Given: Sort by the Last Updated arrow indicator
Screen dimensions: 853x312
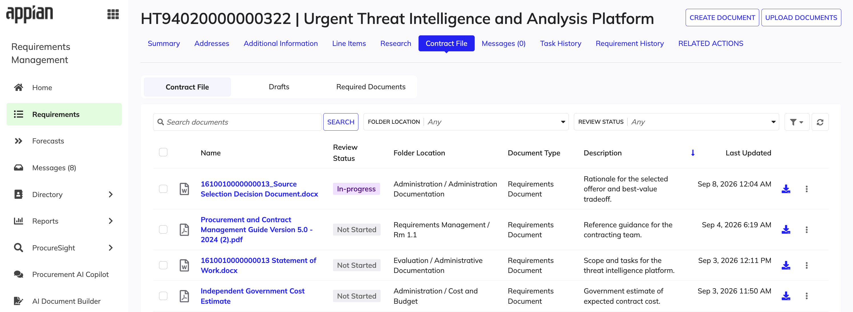Looking at the screenshot, I should click(693, 153).
